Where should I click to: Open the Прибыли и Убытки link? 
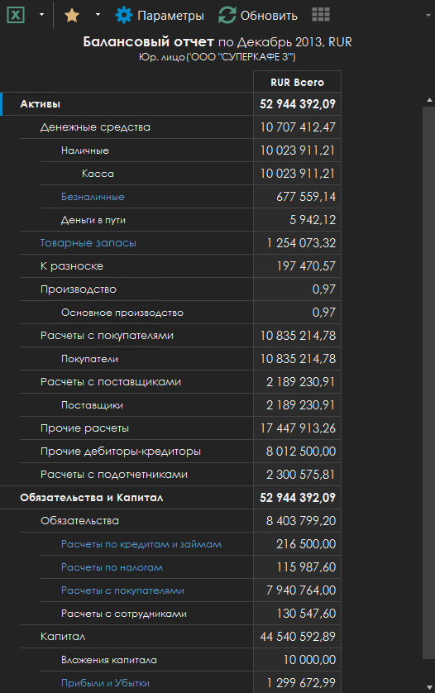[105, 683]
